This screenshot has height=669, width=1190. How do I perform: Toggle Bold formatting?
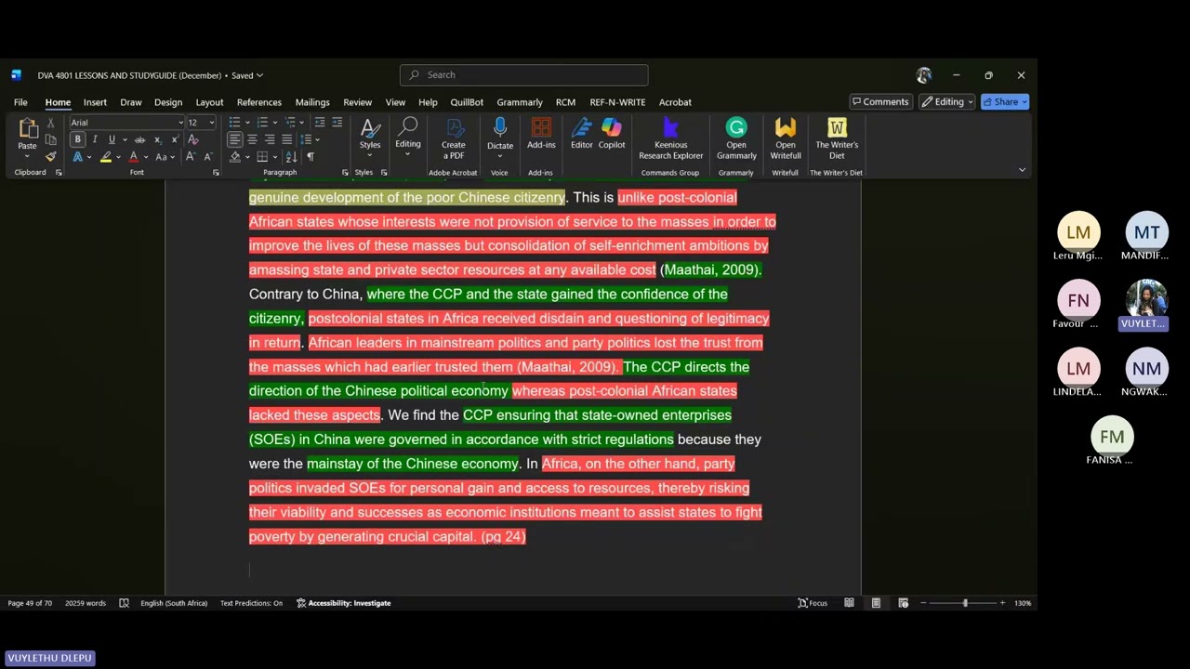click(77, 139)
